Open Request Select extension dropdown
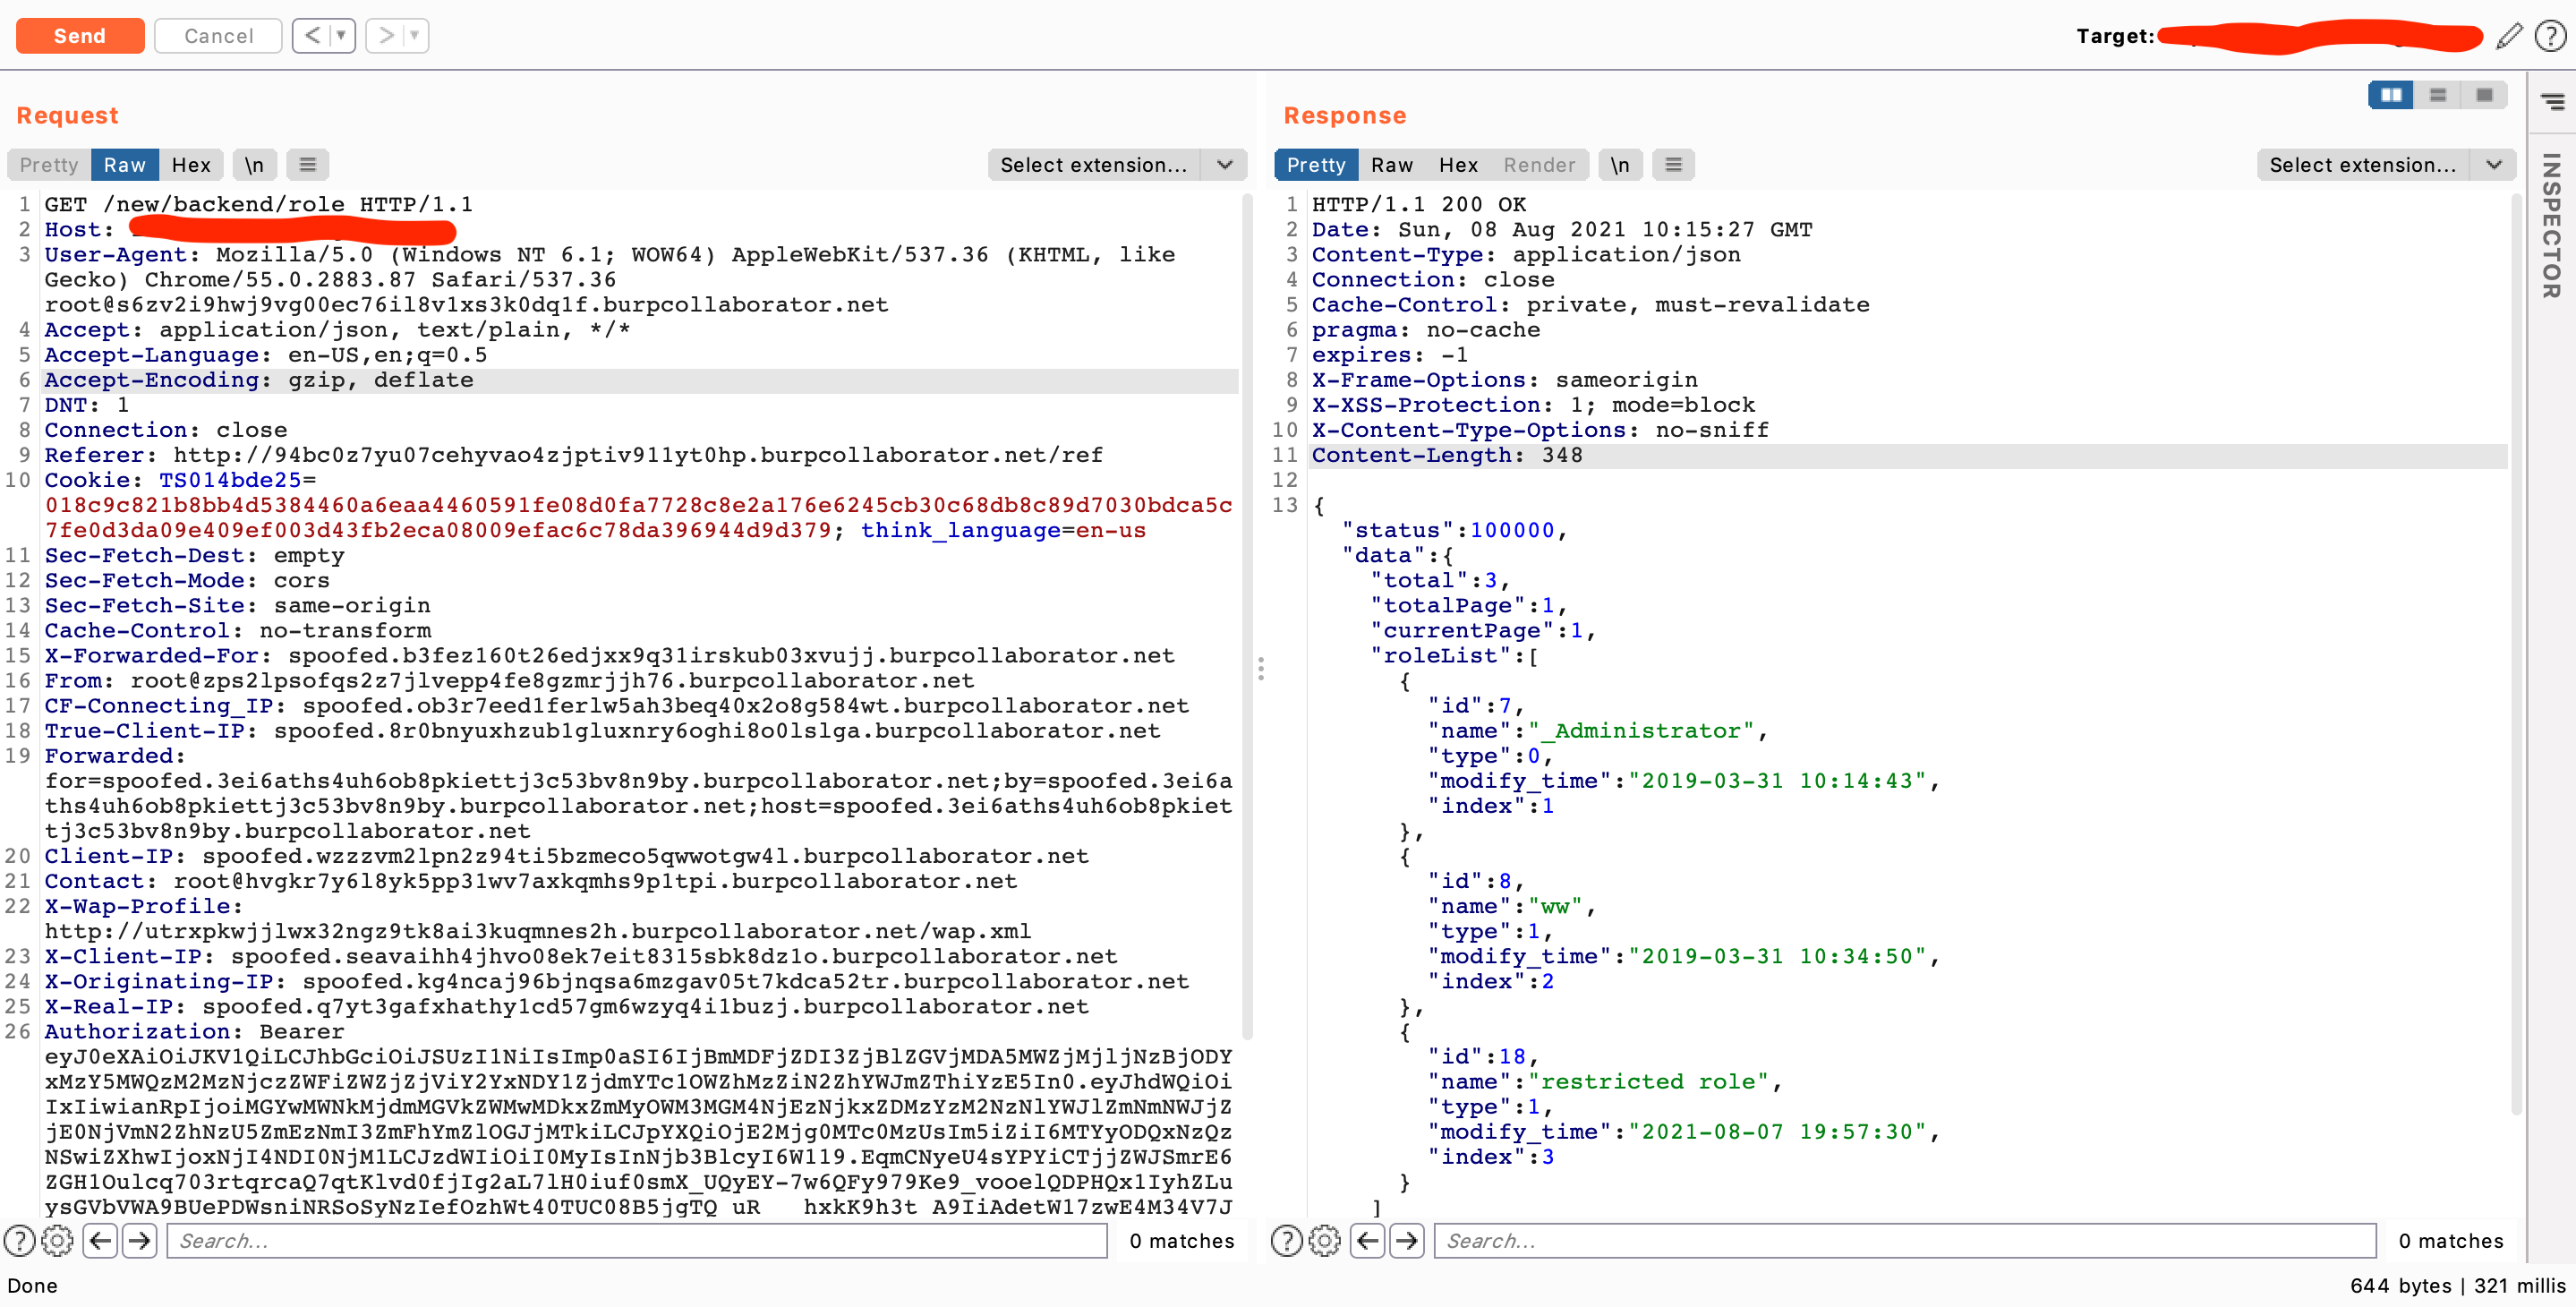Image resolution: width=2576 pixels, height=1307 pixels. tap(1116, 165)
